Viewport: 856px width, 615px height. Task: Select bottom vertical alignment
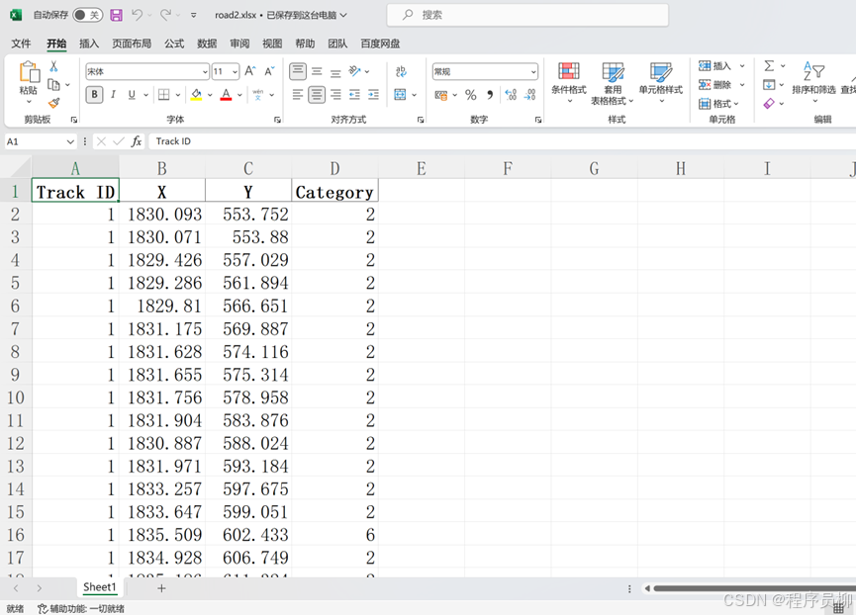pyautogui.click(x=335, y=72)
